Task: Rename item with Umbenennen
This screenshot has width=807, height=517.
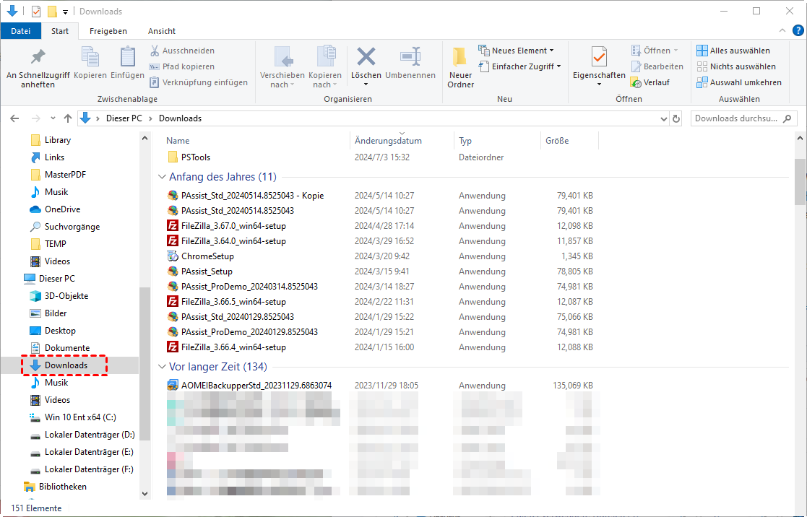Action: pos(410,64)
